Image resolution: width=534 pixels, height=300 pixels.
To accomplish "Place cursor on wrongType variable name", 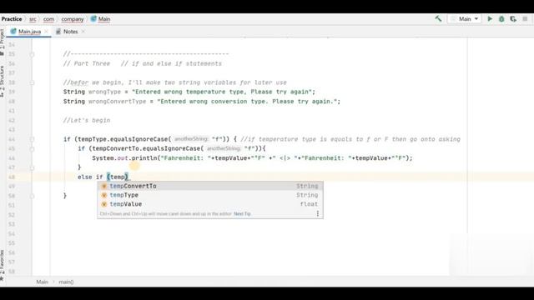I will pos(104,92).
